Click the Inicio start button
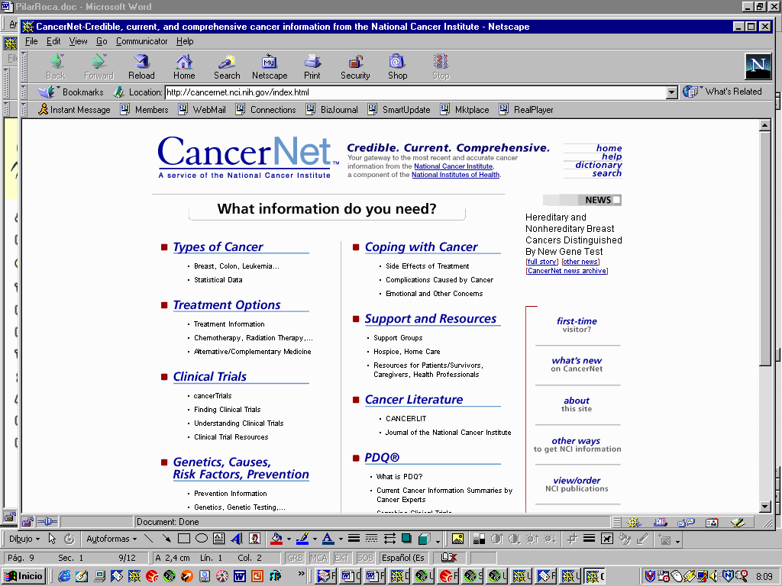 24,576
